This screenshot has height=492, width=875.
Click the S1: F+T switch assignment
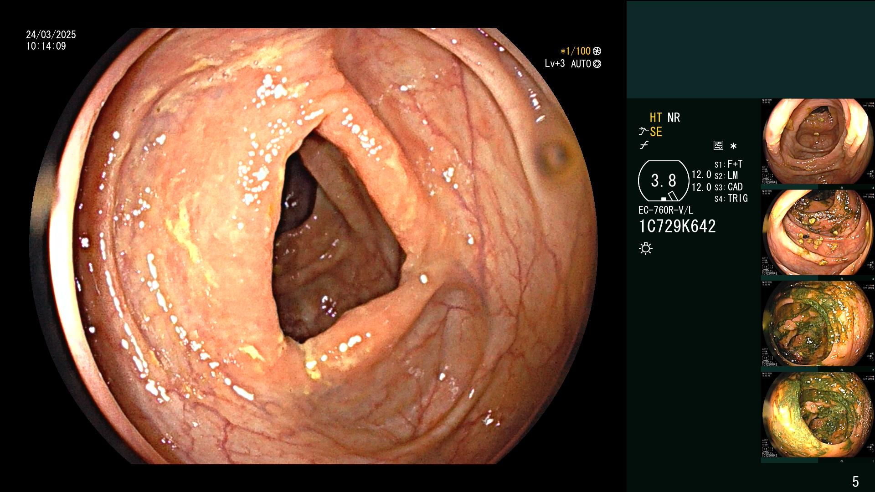coord(729,164)
